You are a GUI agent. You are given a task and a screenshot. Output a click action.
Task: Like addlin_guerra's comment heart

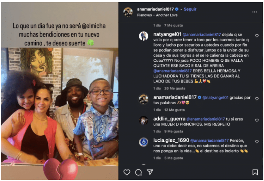point(257,120)
